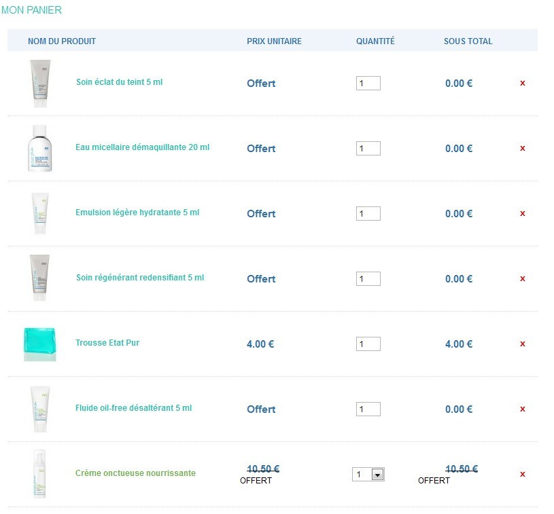The height and width of the screenshot is (514, 554).
Task: Remove Soin éclat du teint from cart
Action: 523,83
